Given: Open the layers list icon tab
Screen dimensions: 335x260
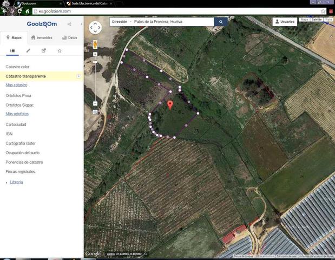Looking at the screenshot, I should coord(12,50).
